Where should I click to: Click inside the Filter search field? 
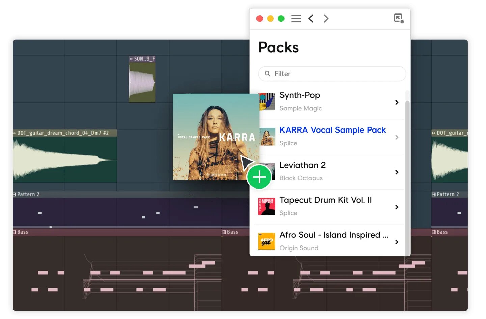(x=332, y=74)
